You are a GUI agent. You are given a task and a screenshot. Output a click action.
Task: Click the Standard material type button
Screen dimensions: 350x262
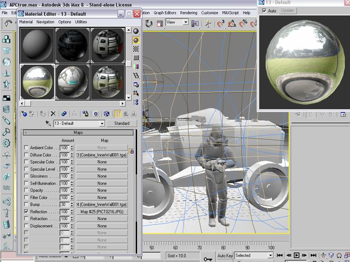pos(122,124)
